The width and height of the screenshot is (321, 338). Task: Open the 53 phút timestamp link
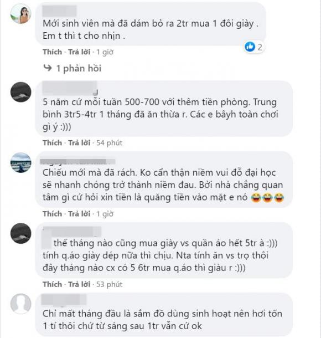(x=109, y=284)
